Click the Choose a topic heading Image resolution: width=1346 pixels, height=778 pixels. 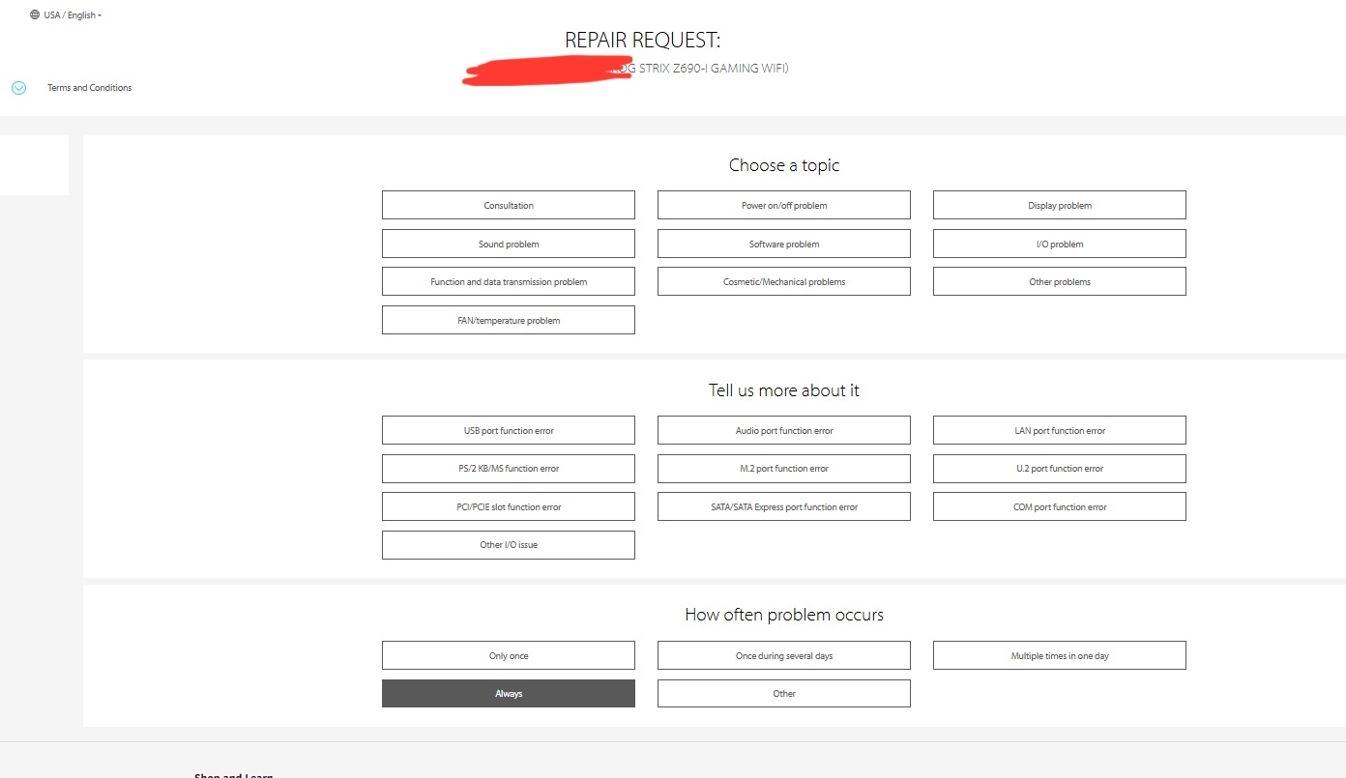click(784, 165)
